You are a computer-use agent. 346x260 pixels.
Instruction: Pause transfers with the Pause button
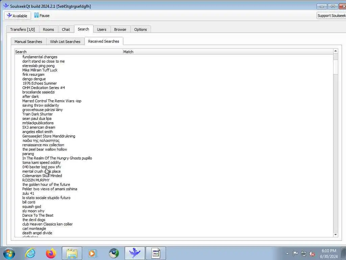click(x=42, y=16)
